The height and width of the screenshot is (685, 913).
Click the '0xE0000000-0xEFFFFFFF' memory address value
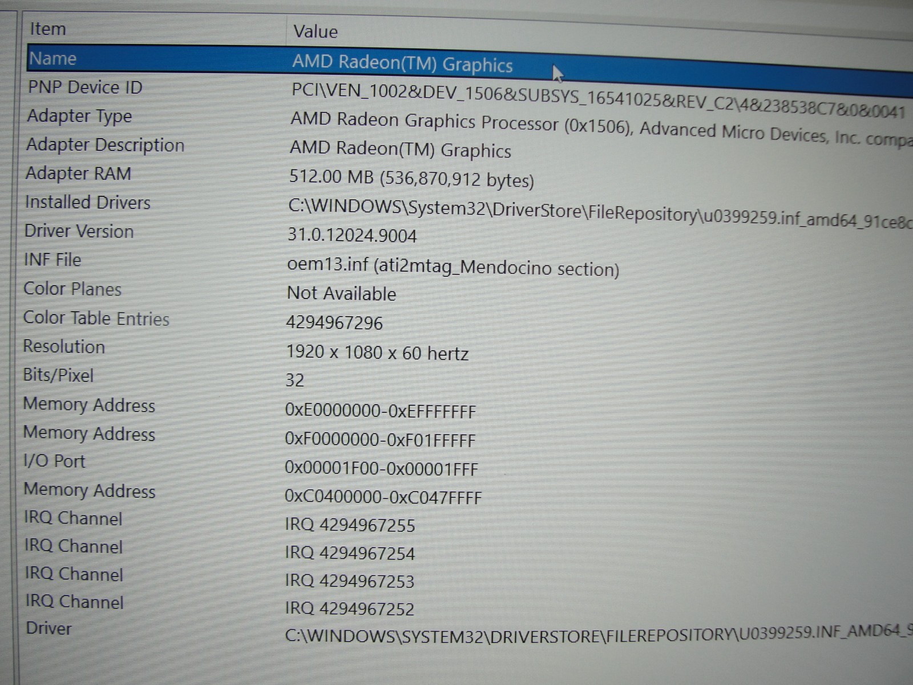(380, 410)
